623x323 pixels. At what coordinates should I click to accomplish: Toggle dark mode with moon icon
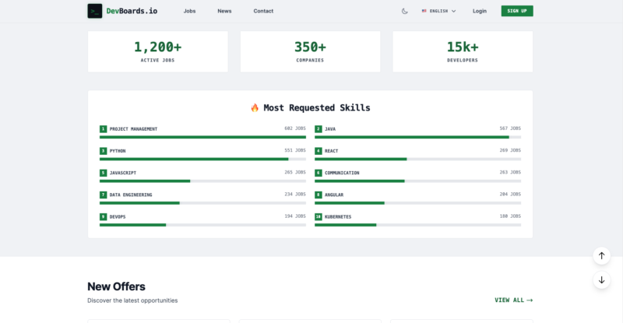click(404, 11)
